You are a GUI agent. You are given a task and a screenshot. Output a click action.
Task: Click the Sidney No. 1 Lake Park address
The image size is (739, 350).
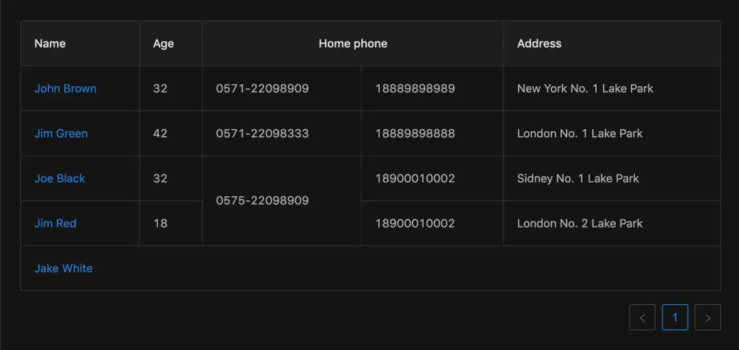click(x=578, y=178)
